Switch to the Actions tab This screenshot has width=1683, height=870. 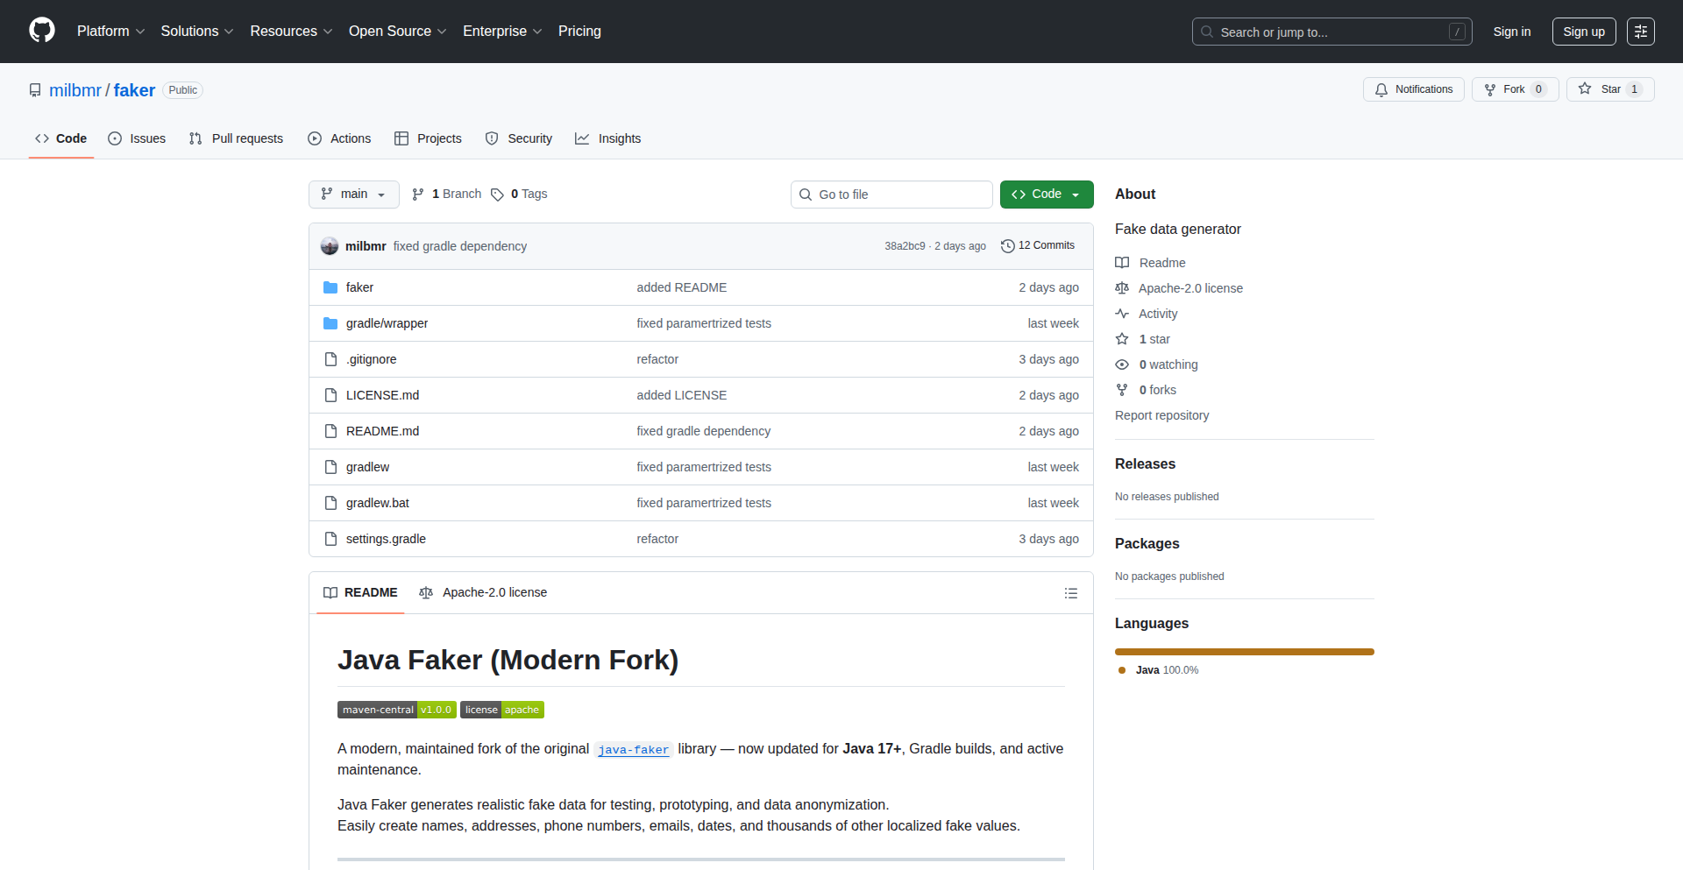tap(339, 138)
